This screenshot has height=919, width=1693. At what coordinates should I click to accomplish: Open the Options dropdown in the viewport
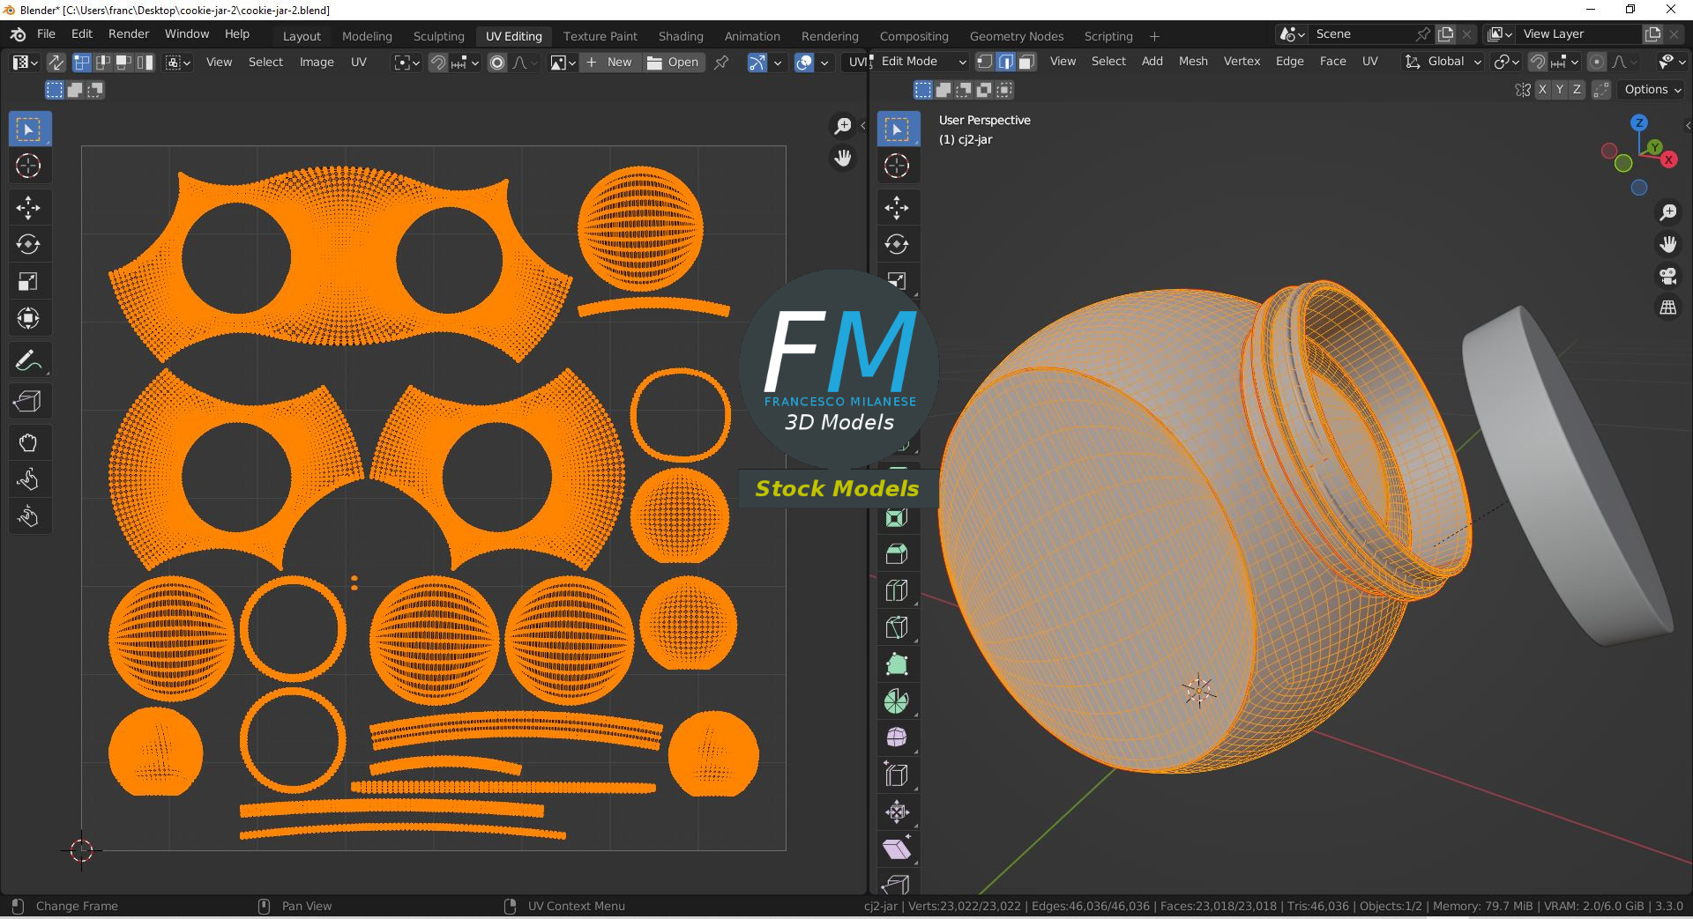[x=1652, y=90]
